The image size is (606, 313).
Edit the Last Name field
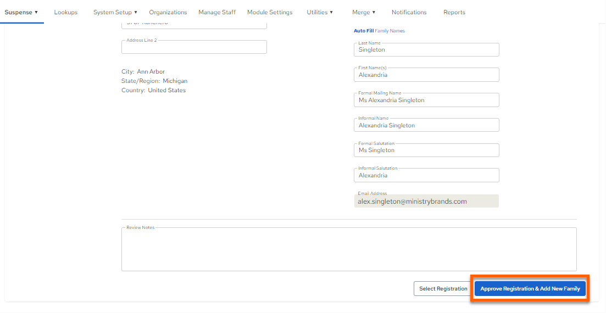coord(426,50)
